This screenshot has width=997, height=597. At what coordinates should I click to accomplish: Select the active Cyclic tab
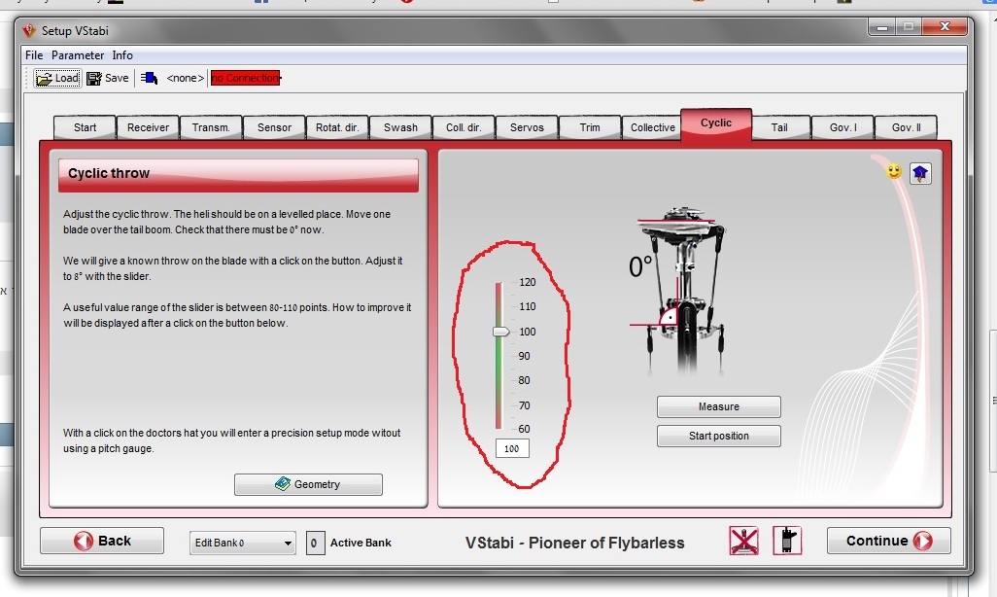[x=716, y=123]
